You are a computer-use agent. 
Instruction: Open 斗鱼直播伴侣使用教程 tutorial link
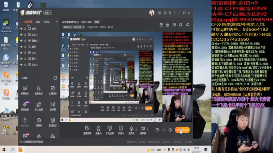click(33, 142)
